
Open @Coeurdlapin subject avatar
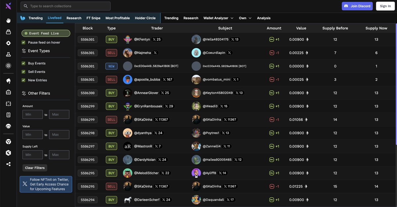(196, 53)
